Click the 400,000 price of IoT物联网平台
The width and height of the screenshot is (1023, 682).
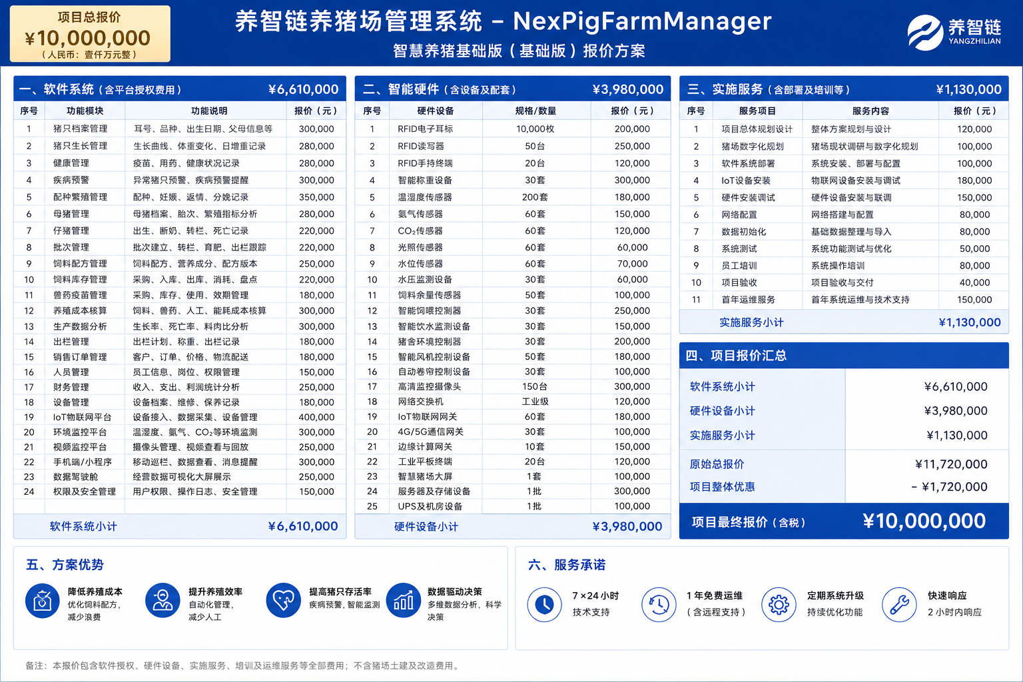pos(316,417)
